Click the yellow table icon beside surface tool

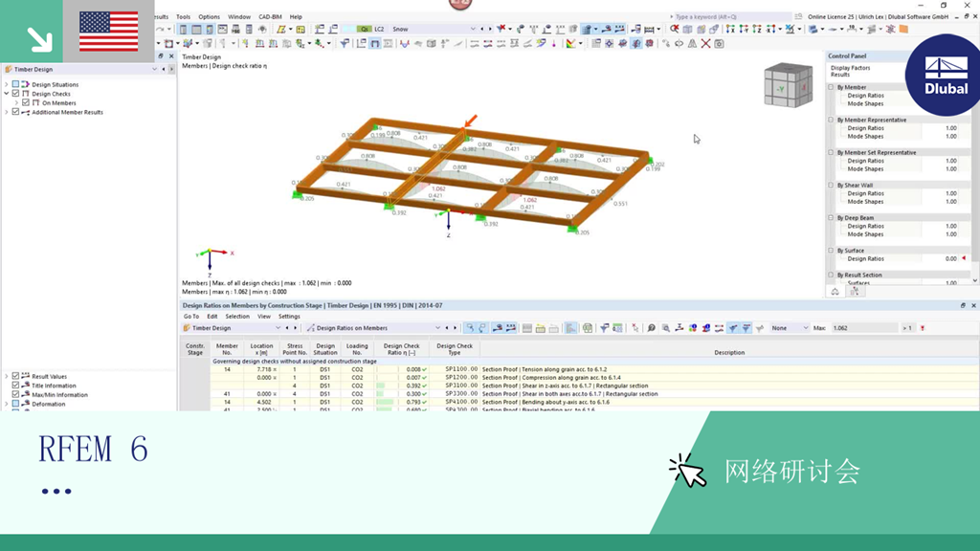pos(301,30)
